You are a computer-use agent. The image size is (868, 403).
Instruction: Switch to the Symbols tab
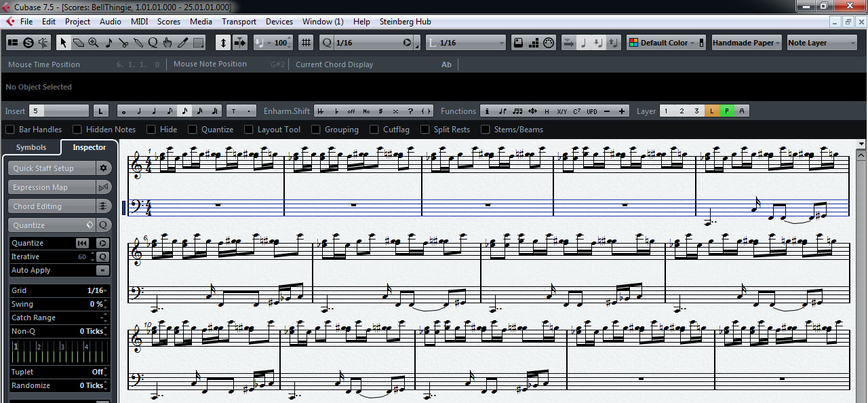[x=31, y=147]
